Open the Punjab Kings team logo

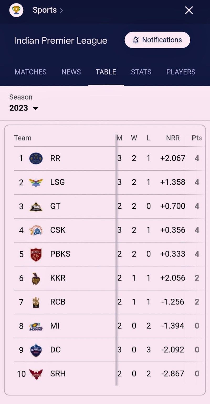36,254
